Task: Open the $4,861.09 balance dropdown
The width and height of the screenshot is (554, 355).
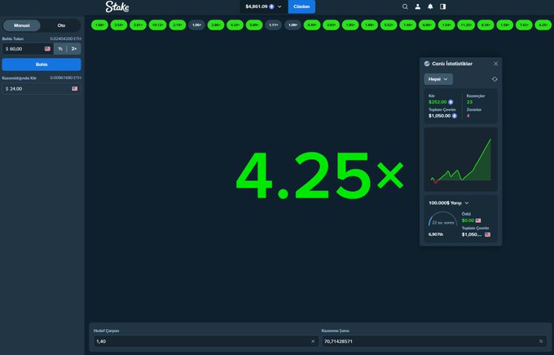Action: click(263, 7)
